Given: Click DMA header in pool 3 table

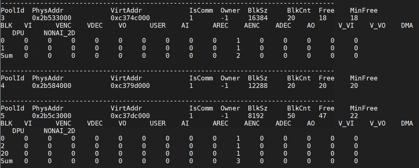Looking at the screenshot, I should [407, 26].
